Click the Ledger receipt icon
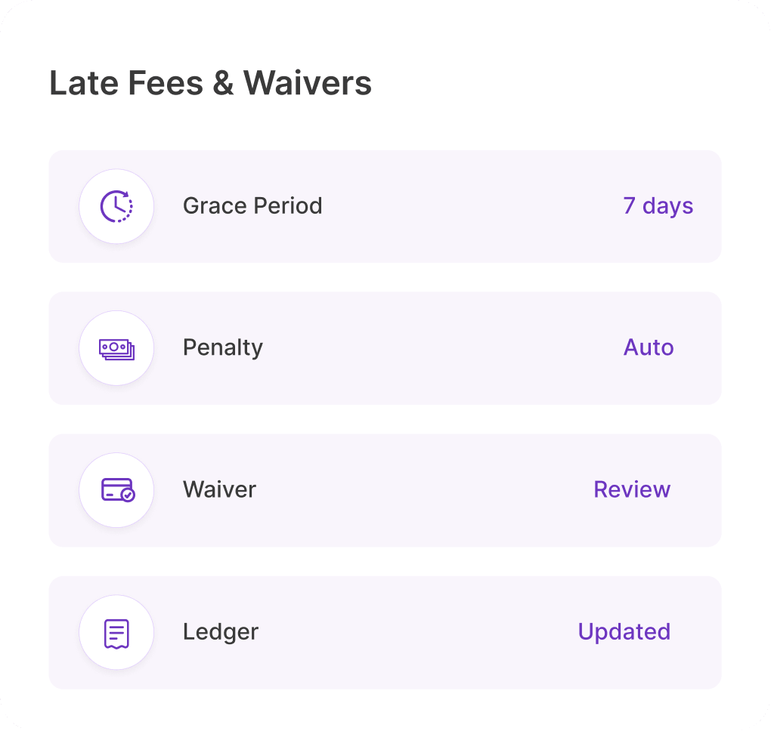771x731 pixels. (x=116, y=634)
